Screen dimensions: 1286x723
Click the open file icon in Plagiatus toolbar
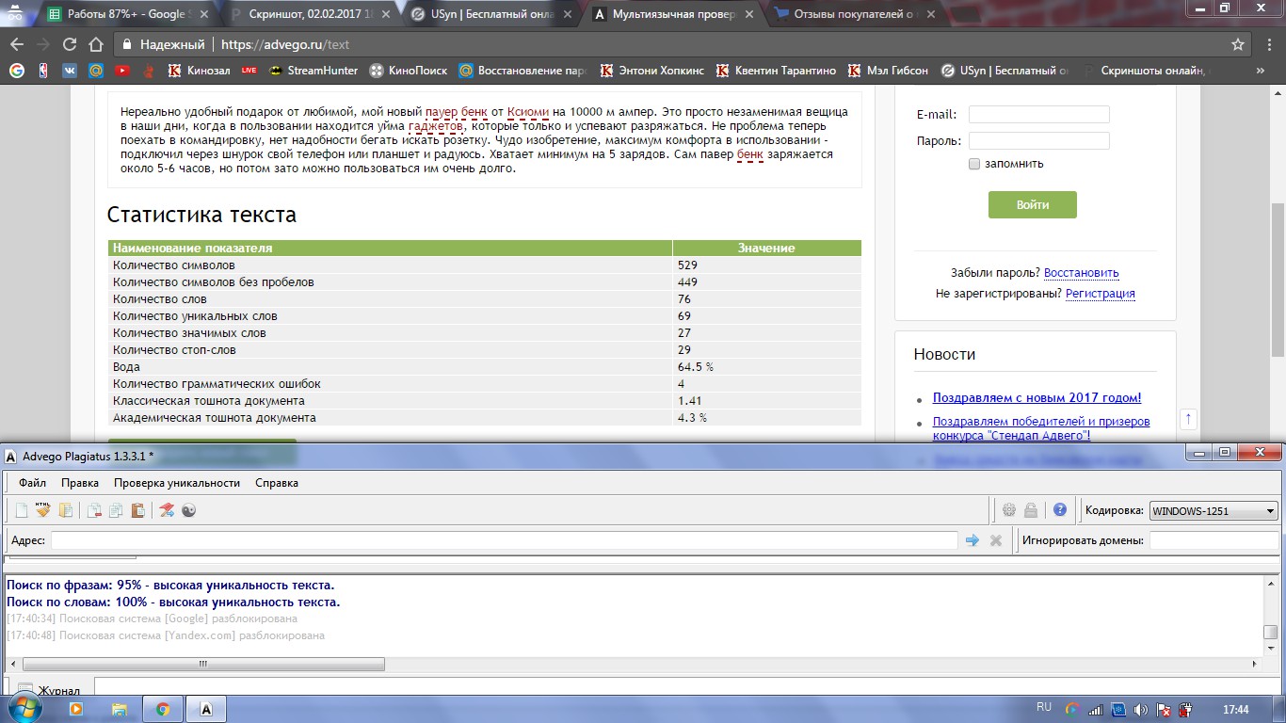click(66, 510)
